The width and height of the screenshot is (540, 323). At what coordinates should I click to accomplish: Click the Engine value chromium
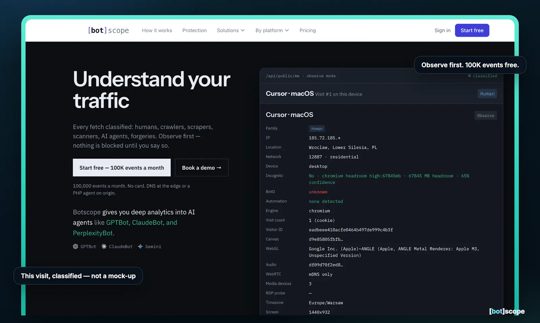pyautogui.click(x=319, y=211)
